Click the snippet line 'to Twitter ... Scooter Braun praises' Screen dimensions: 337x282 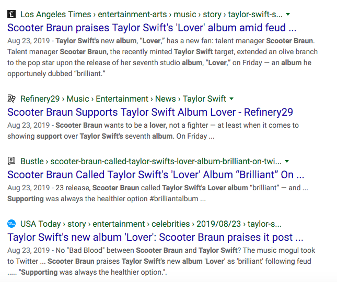point(63,261)
